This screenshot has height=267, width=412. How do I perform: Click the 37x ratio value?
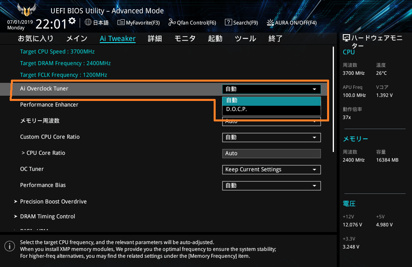(347, 117)
